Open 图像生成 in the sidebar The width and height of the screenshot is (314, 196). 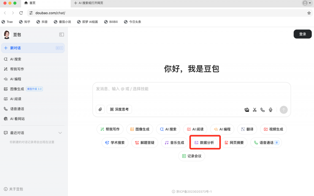33,89
